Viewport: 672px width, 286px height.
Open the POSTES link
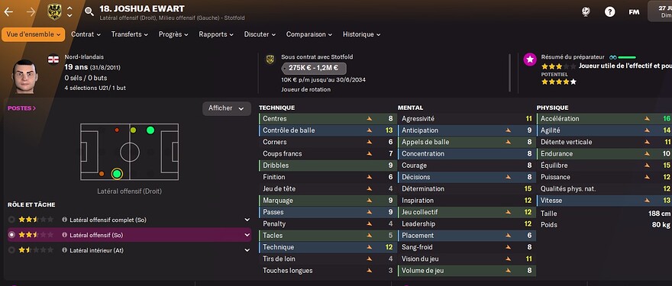[x=21, y=108]
